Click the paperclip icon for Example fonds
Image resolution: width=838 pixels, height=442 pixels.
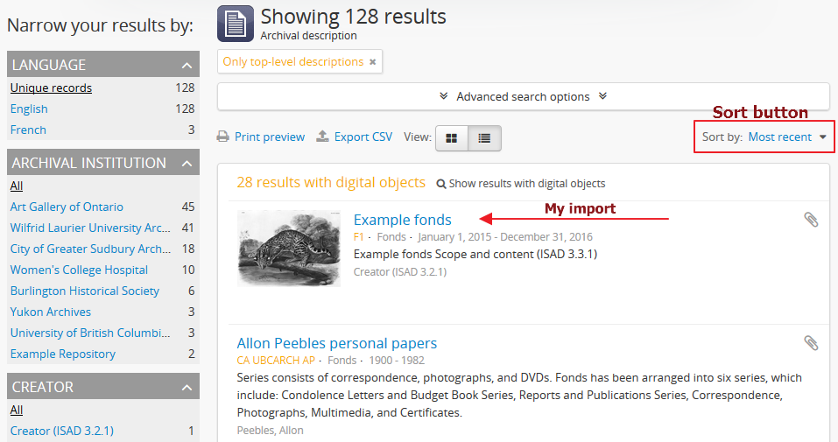[811, 220]
